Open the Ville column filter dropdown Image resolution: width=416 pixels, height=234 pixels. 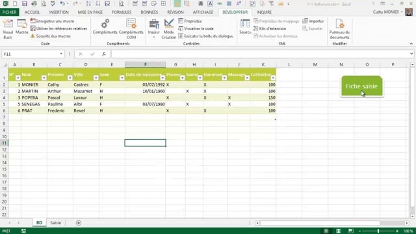pyautogui.click(x=96, y=78)
